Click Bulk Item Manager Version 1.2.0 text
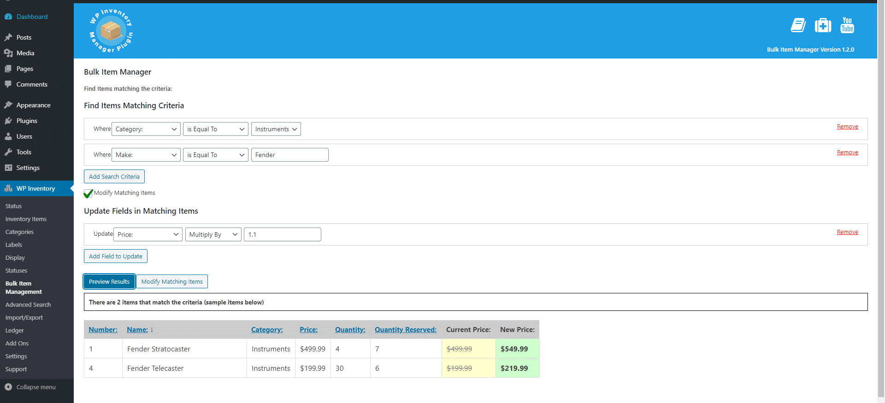 810,50
